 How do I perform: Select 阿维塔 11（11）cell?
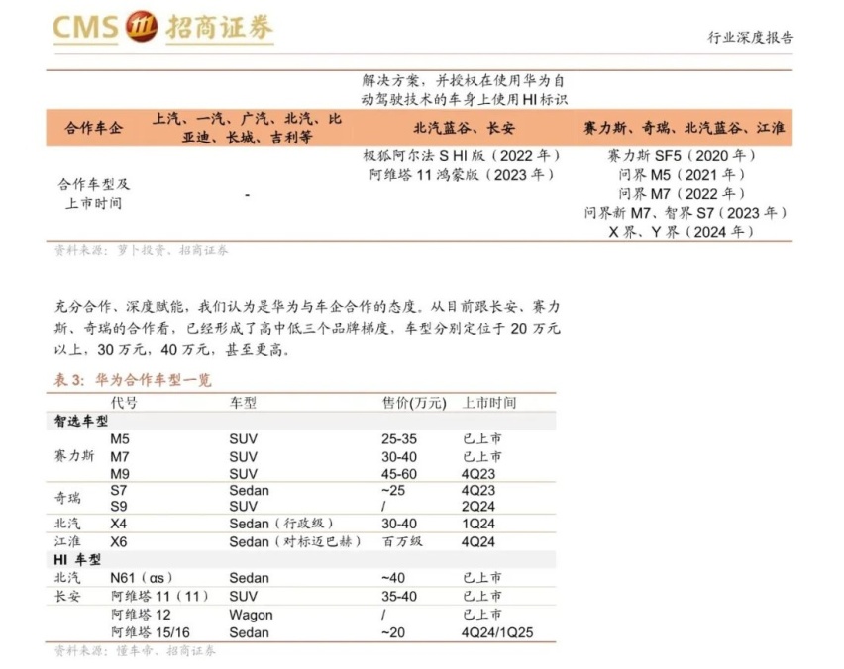coord(159,597)
